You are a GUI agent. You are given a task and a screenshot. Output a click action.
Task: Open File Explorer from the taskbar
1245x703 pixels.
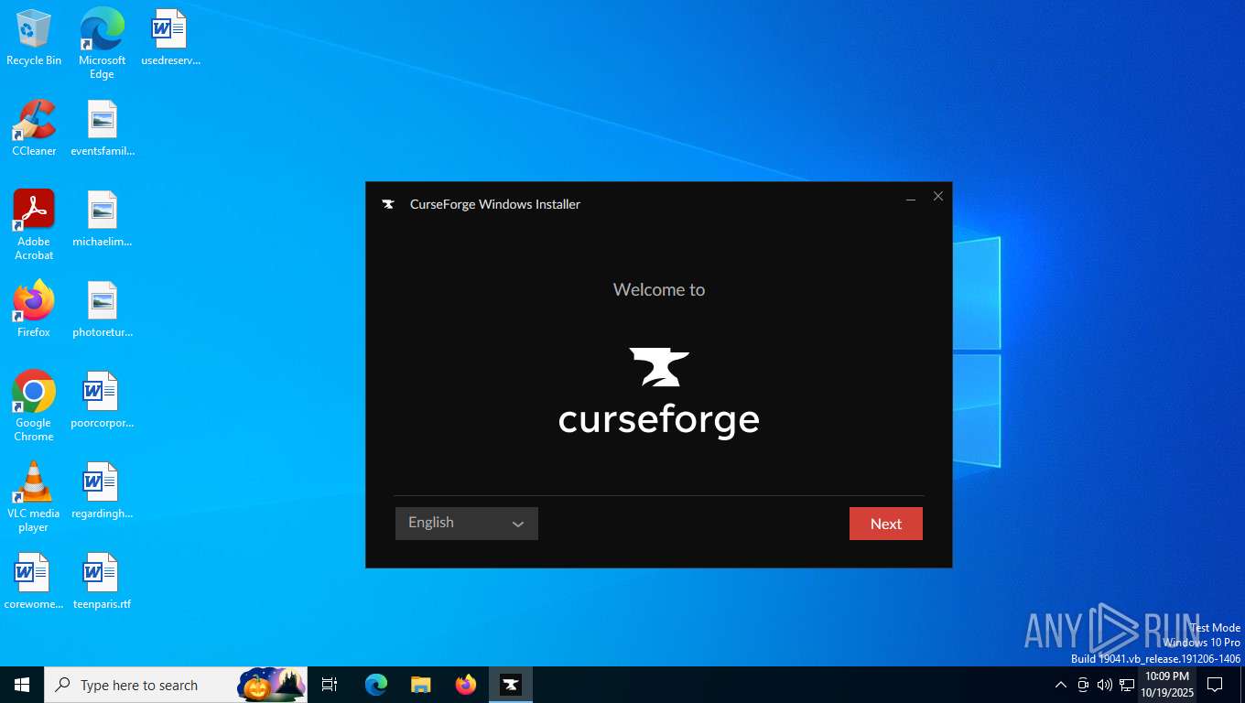point(421,685)
